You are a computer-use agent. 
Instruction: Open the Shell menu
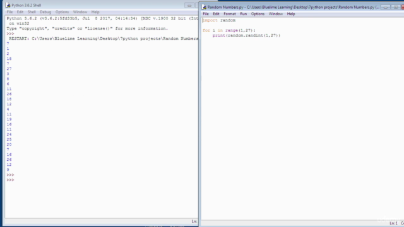pyautogui.click(x=32, y=12)
